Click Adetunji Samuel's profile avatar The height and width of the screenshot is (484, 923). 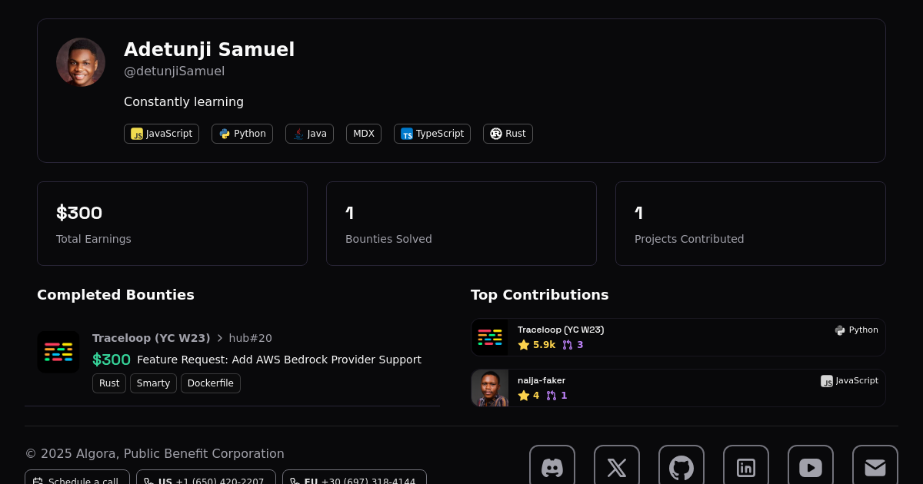click(x=81, y=62)
